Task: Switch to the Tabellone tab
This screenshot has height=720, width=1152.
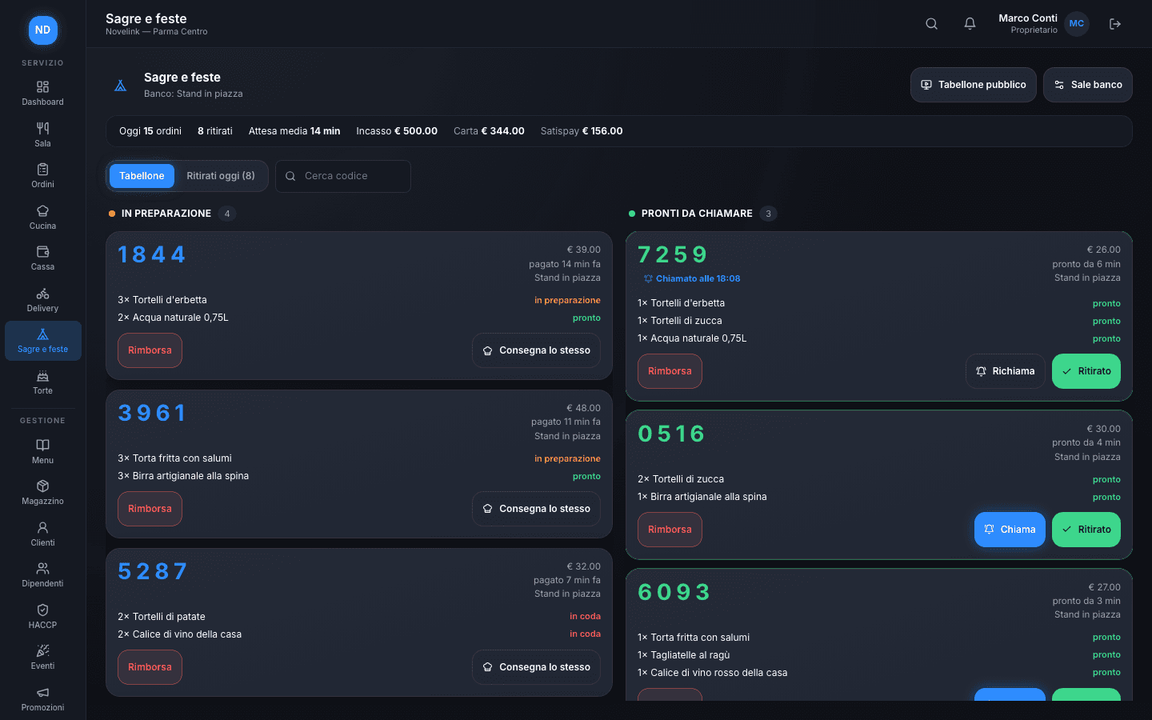Action: 142,176
